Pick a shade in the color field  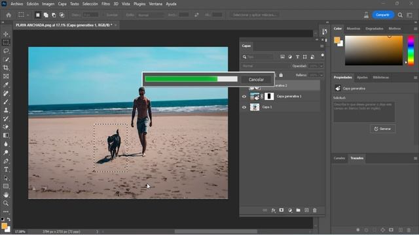point(374,50)
